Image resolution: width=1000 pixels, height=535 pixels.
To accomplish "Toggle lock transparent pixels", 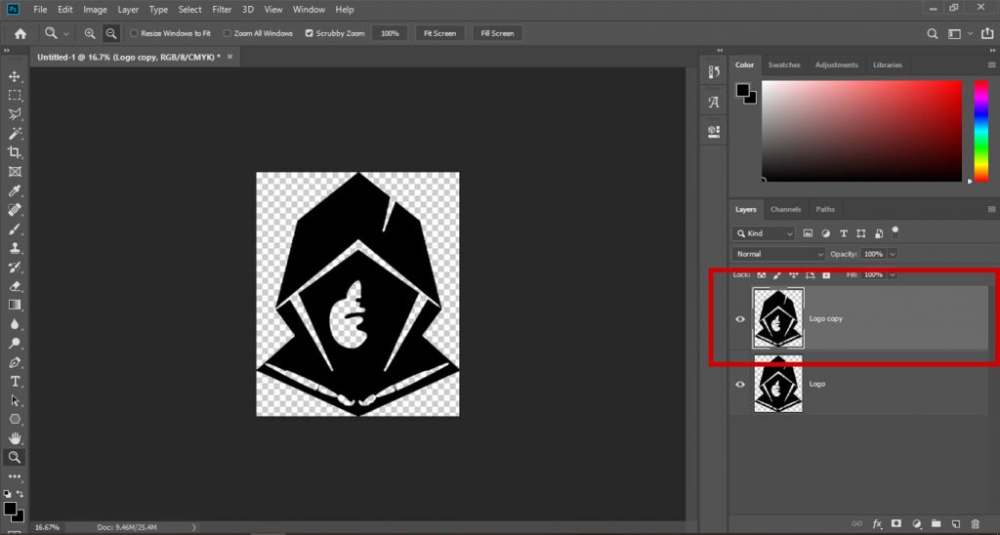I will tap(761, 275).
